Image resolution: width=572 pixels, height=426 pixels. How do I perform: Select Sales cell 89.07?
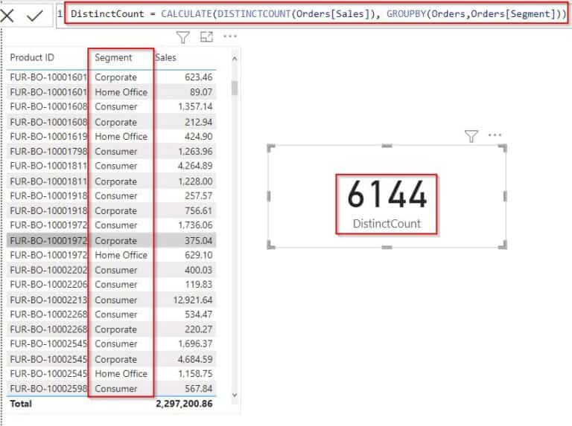coord(201,92)
